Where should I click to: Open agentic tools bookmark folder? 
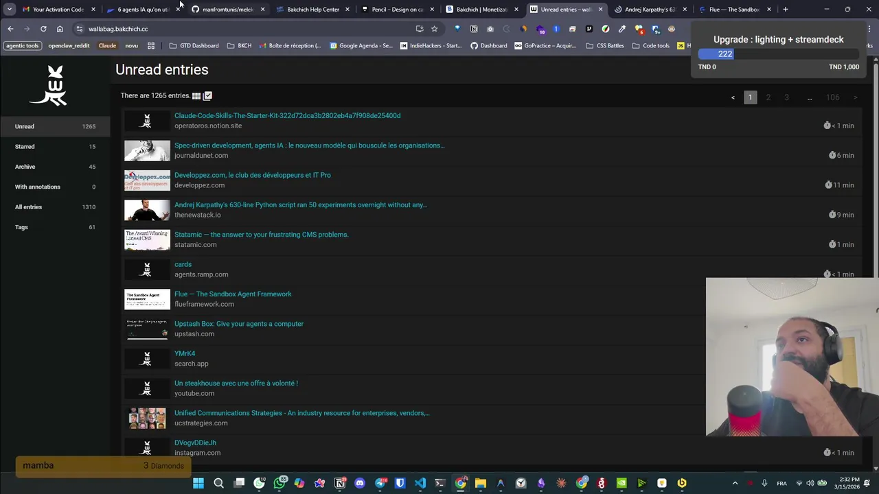click(x=23, y=46)
